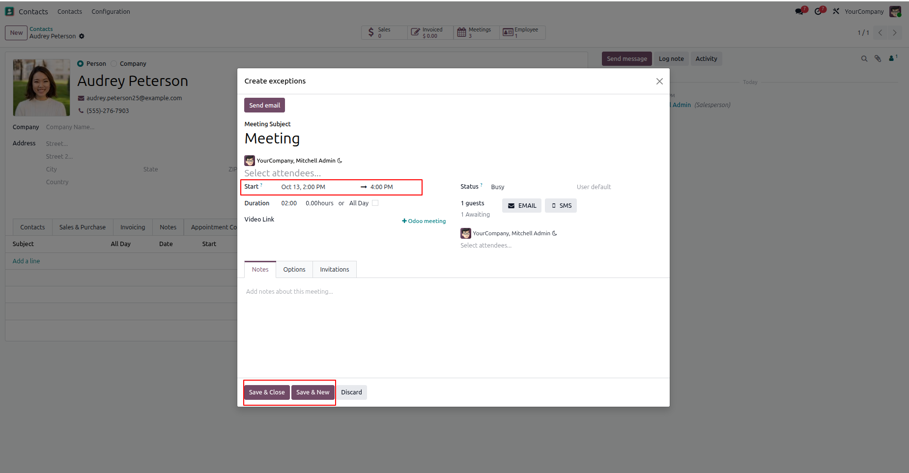
Task: Click Audrey Peterson's profile photo
Action: tap(41, 87)
